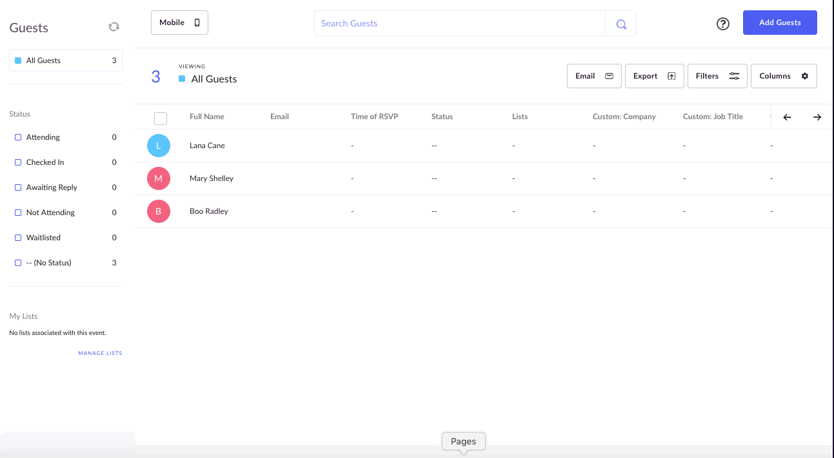Open Lana Cane's blue L avatar
This screenshot has width=834, height=458.
coord(159,146)
